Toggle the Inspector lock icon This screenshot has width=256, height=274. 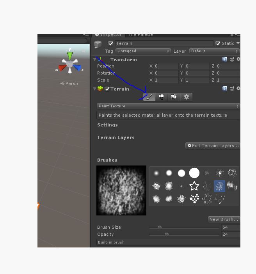coord(232,35)
